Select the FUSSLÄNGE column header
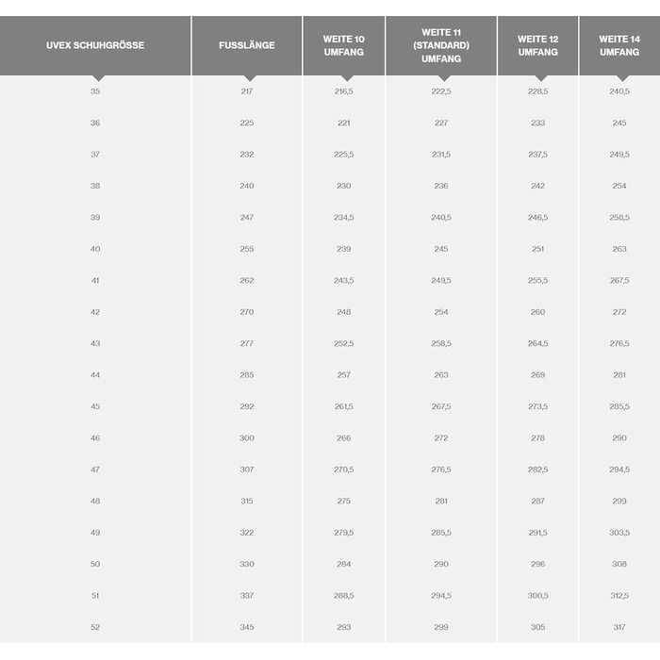The height and width of the screenshot is (660, 660). [x=247, y=45]
